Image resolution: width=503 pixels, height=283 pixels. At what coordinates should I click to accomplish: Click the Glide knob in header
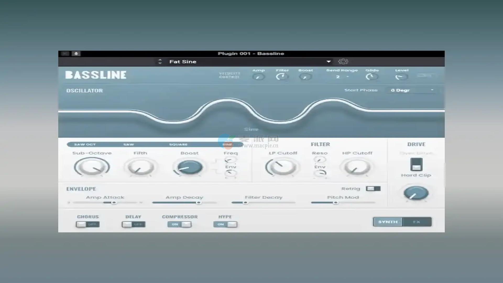click(371, 77)
